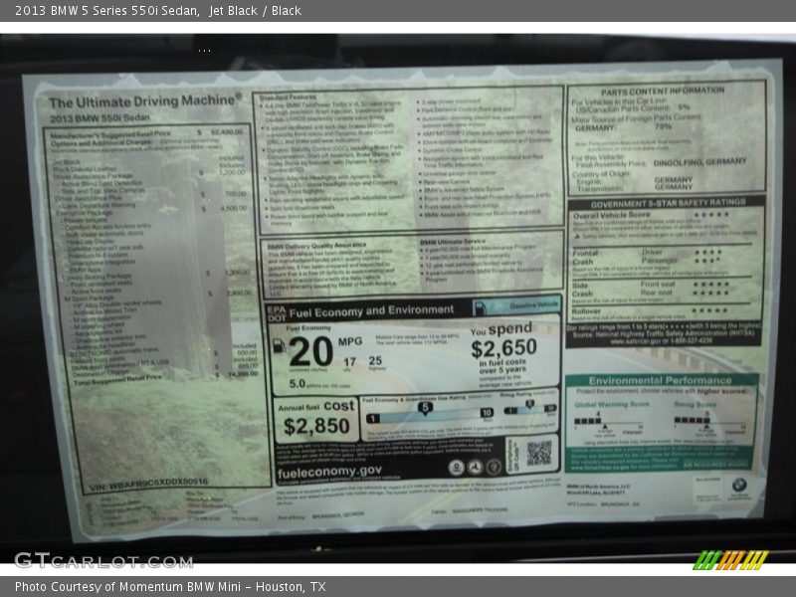The image size is (796, 597).
Task: Click 'Manufacturer's Suggested Retail Price' line
Action: click(146, 134)
